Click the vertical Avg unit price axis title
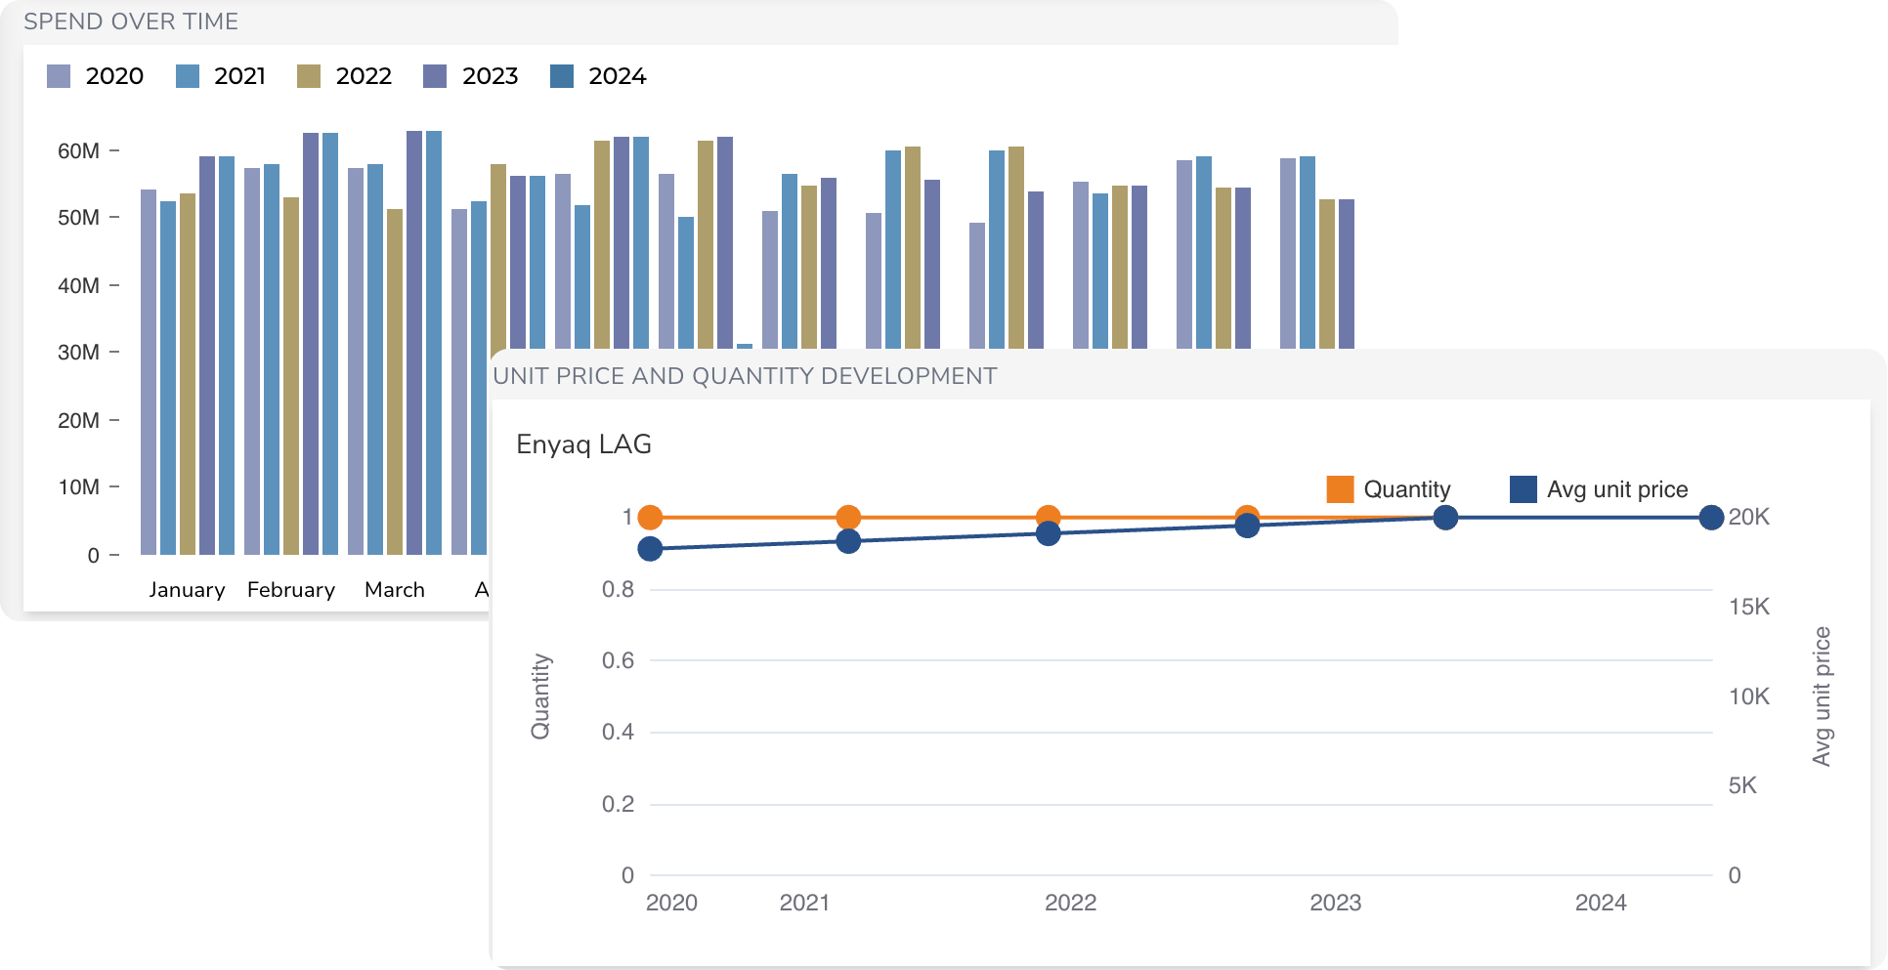This screenshot has height=970, width=1888. coord(1822,696)
